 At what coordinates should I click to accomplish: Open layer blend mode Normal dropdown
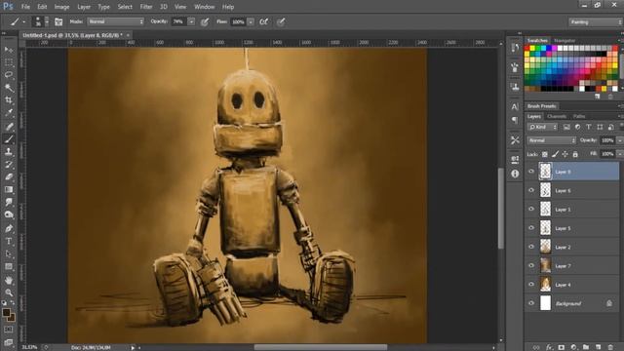(552, 140)
